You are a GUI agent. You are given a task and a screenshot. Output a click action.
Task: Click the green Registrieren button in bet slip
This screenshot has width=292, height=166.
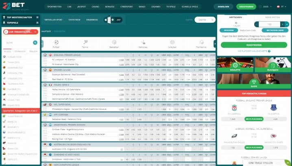pyautogui.click(x=254, y=45)
